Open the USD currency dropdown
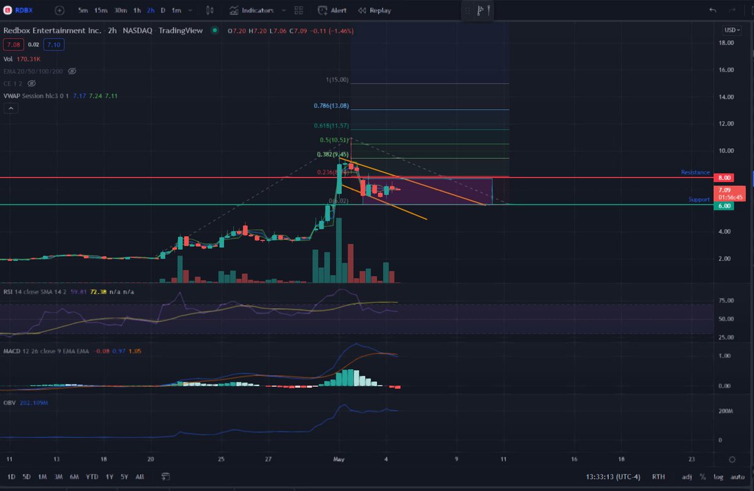This screenshot has width=754, height=491. tap(731, 30)
